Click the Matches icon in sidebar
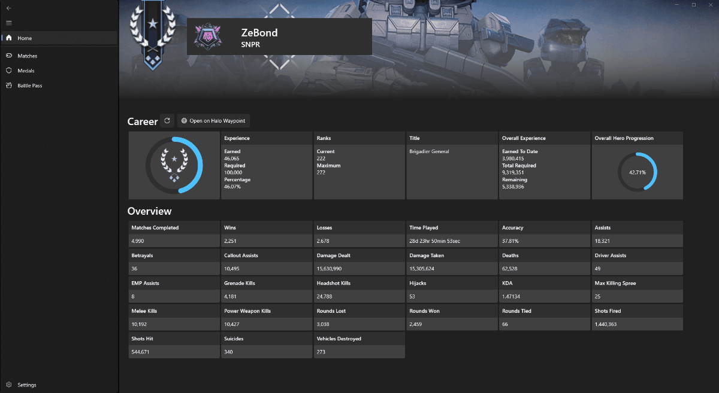The width and height of the screenshot is (719, 393). (8, 56)
